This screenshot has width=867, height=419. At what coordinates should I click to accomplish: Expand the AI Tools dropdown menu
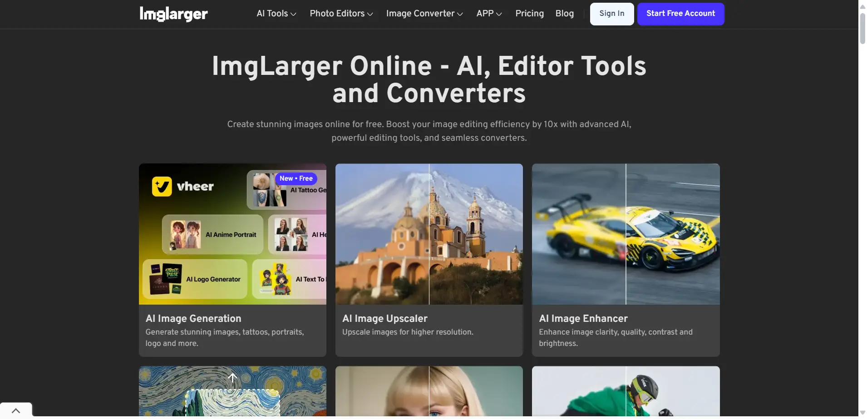pyautogui.click(x=276, y=14)
